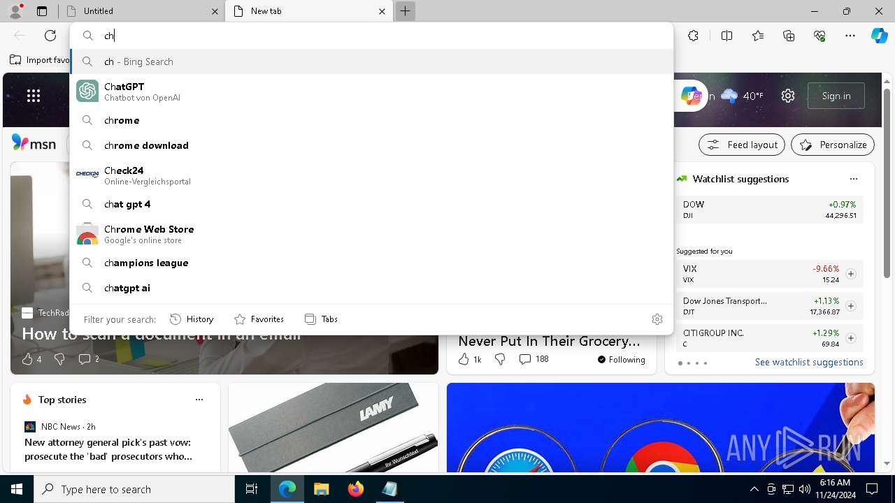Like the grocery article with 1k likes
Screen dimensions: 895x503
(469, 359)
